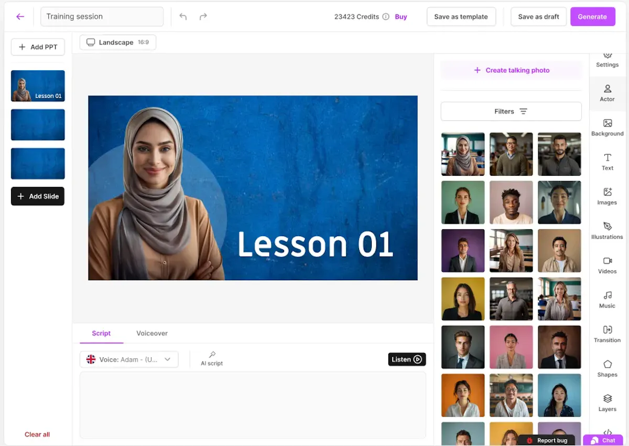Create a talking photo
This screenshot has width=629, height=446.
(x=511, y=70)
